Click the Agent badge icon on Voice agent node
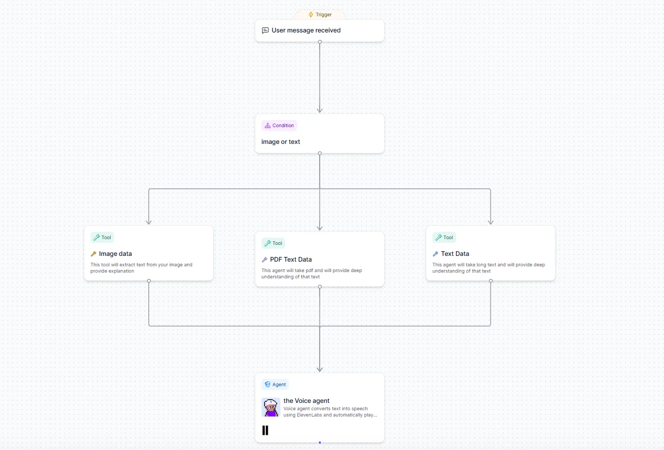The height and width of the screenshot is (450, 664). click(267, 385)
